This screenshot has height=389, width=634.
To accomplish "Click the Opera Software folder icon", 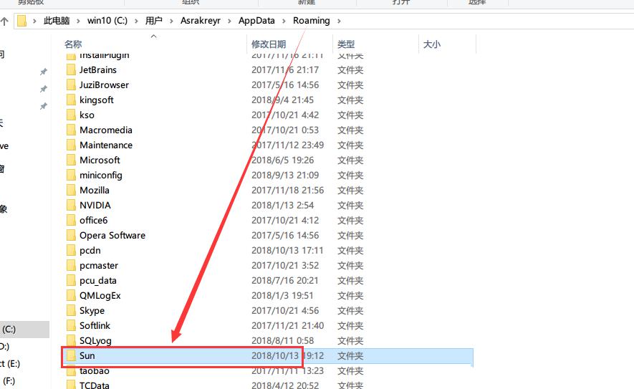I will pyautogui.click(x=71, y=236).
